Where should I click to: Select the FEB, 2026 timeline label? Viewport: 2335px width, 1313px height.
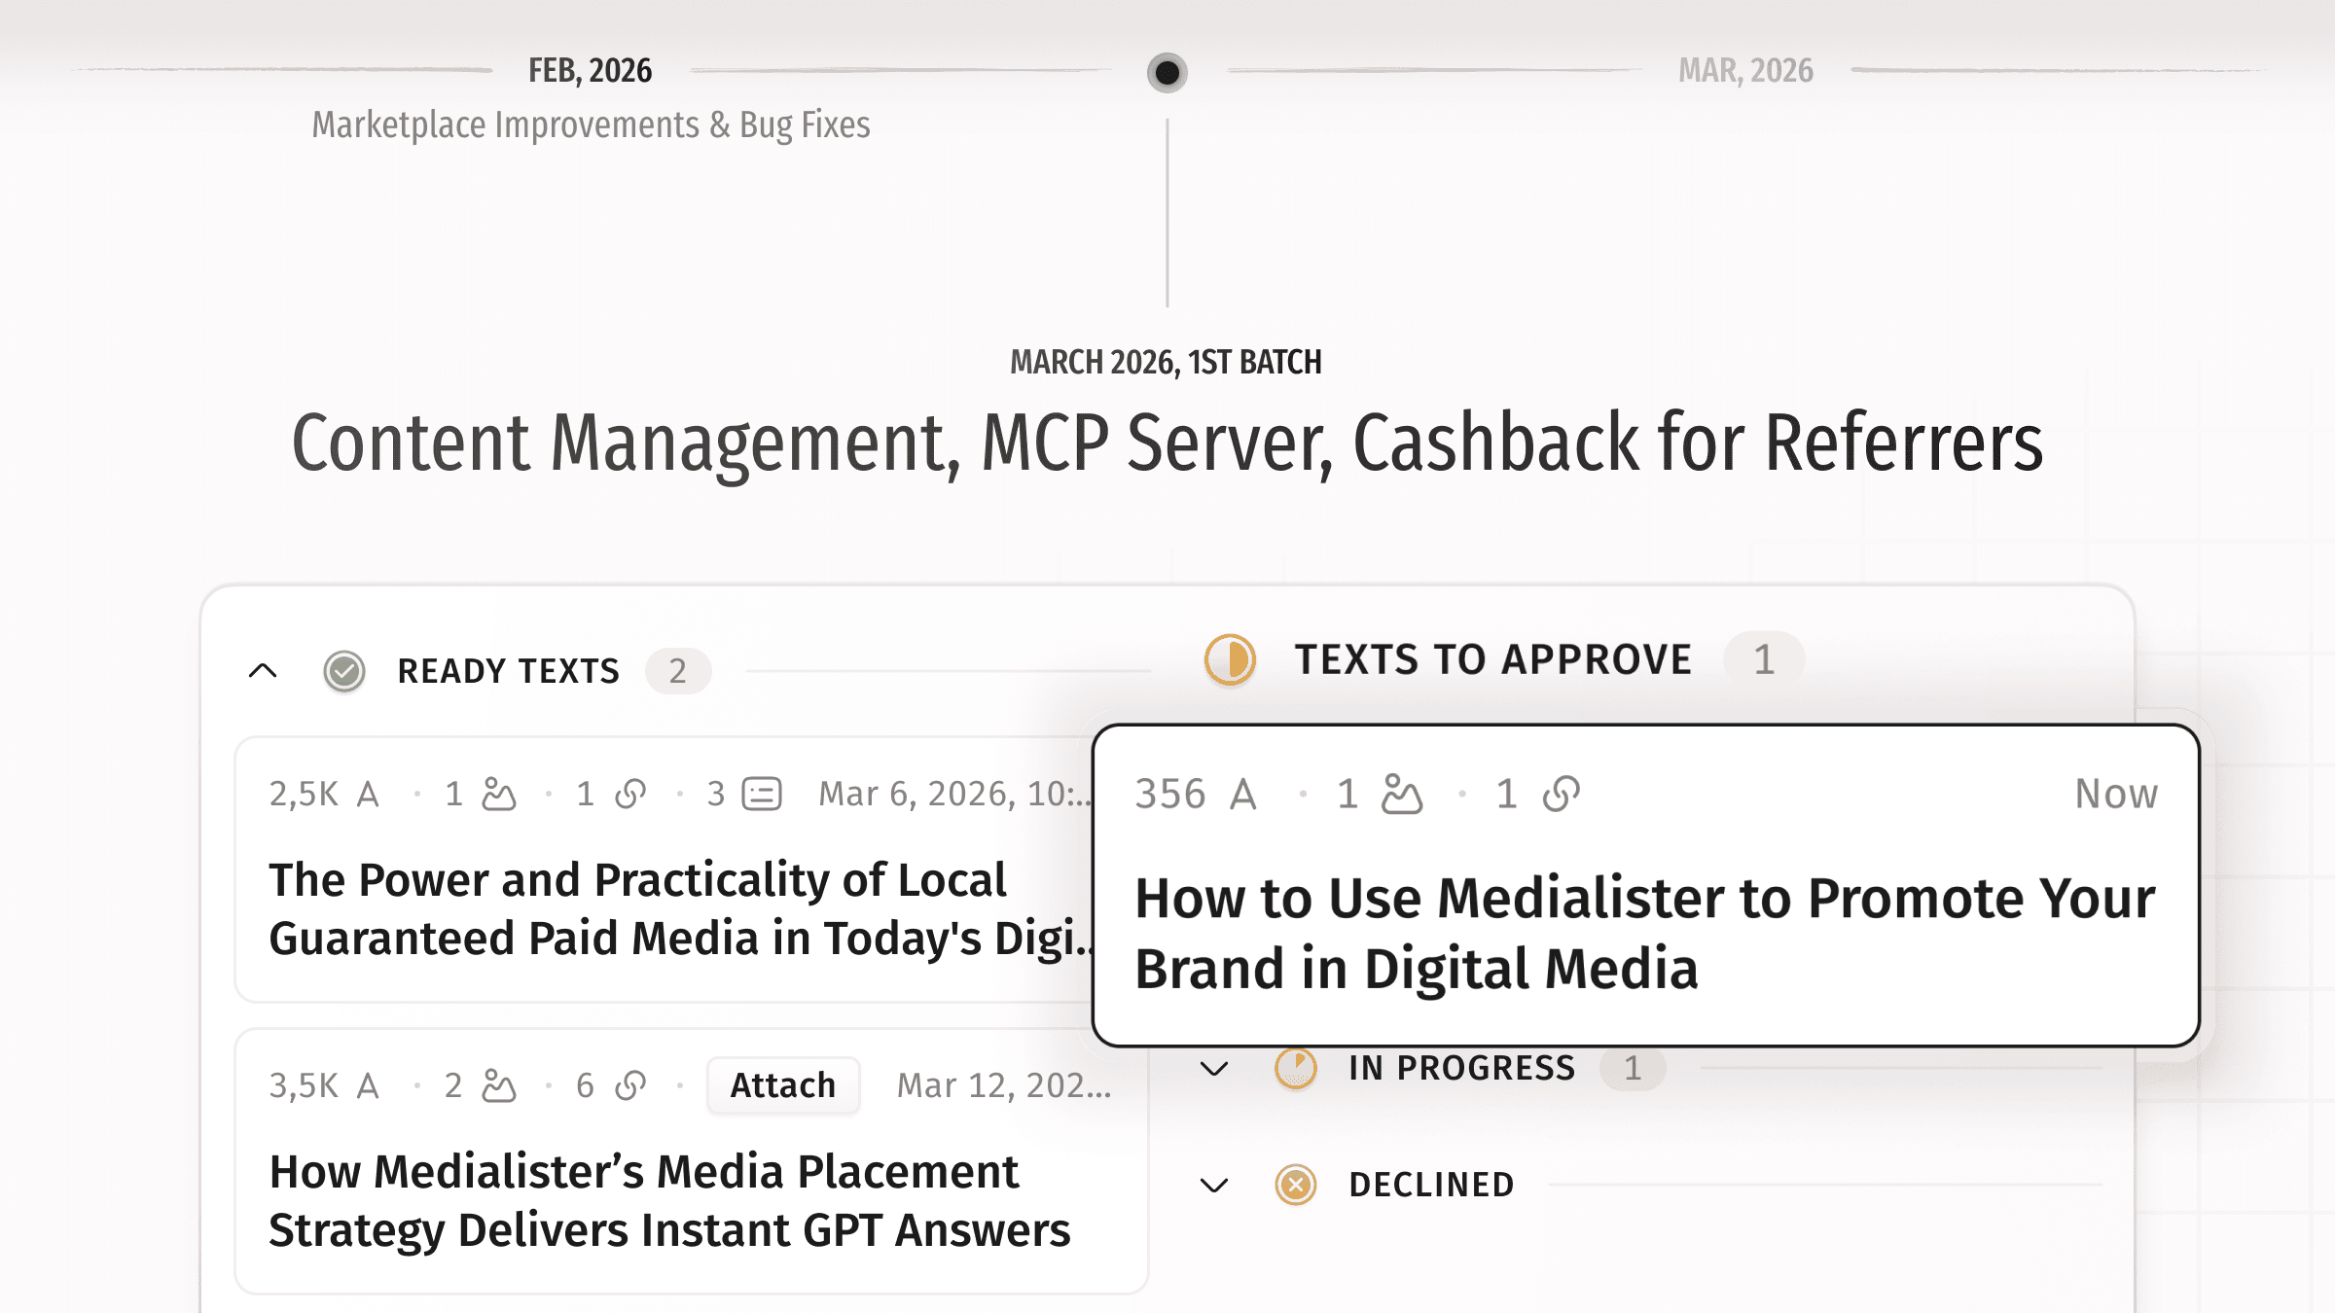coord(590,71)
